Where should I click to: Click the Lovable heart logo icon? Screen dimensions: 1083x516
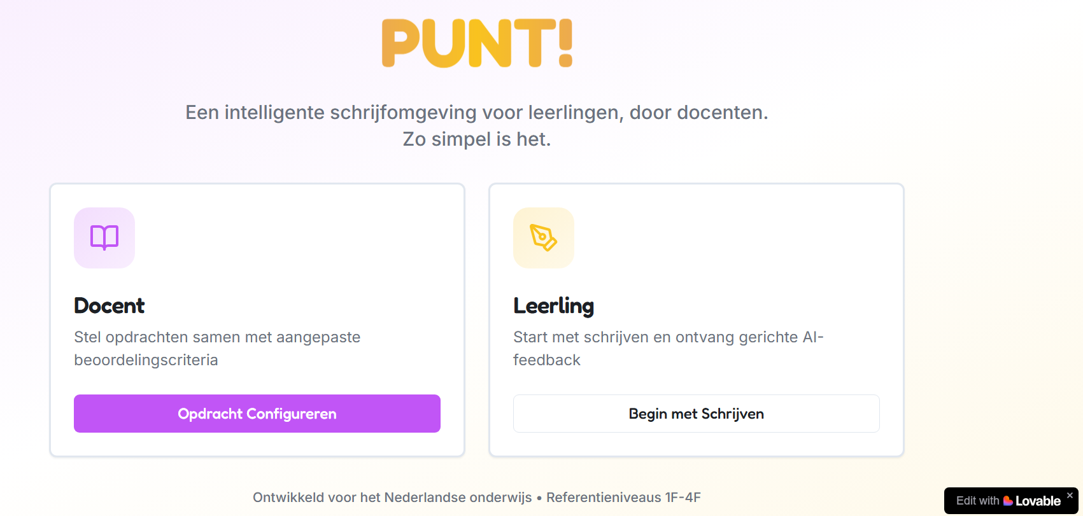point(1008,501)
